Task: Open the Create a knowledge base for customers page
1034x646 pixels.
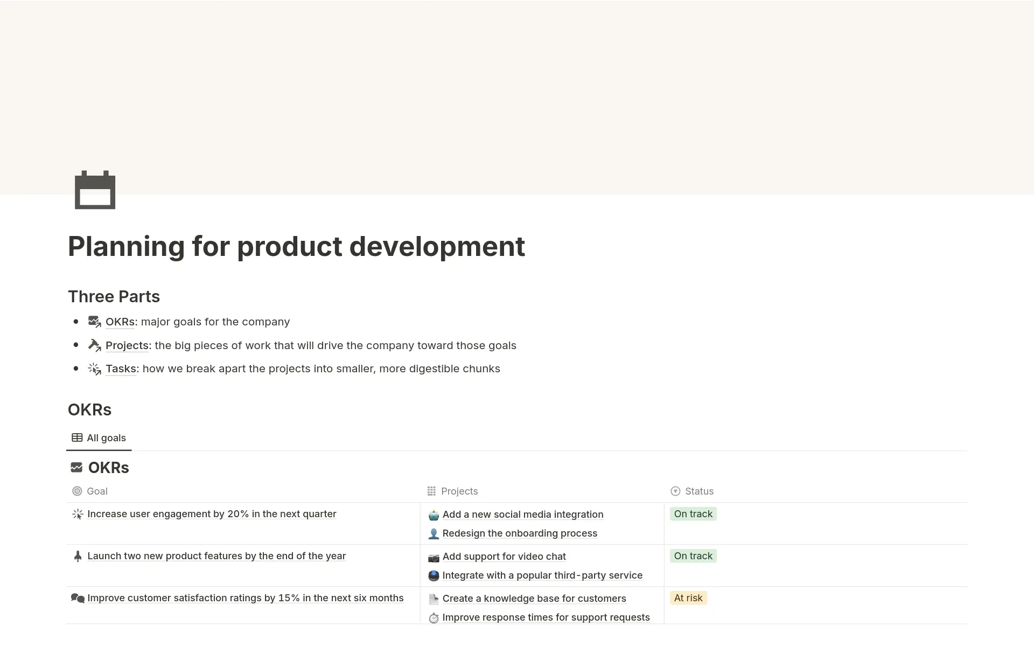Action: (x=534, y=599)
